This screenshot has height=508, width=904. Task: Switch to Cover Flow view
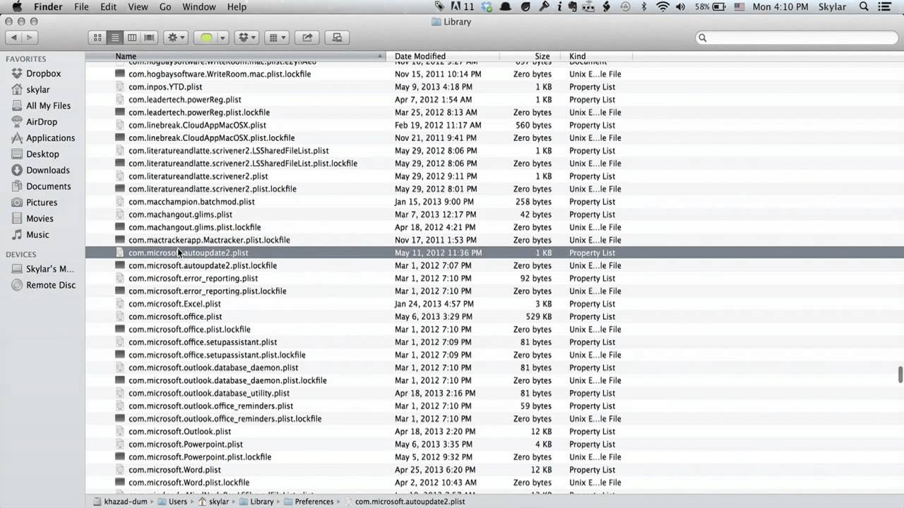pos(149,37)
